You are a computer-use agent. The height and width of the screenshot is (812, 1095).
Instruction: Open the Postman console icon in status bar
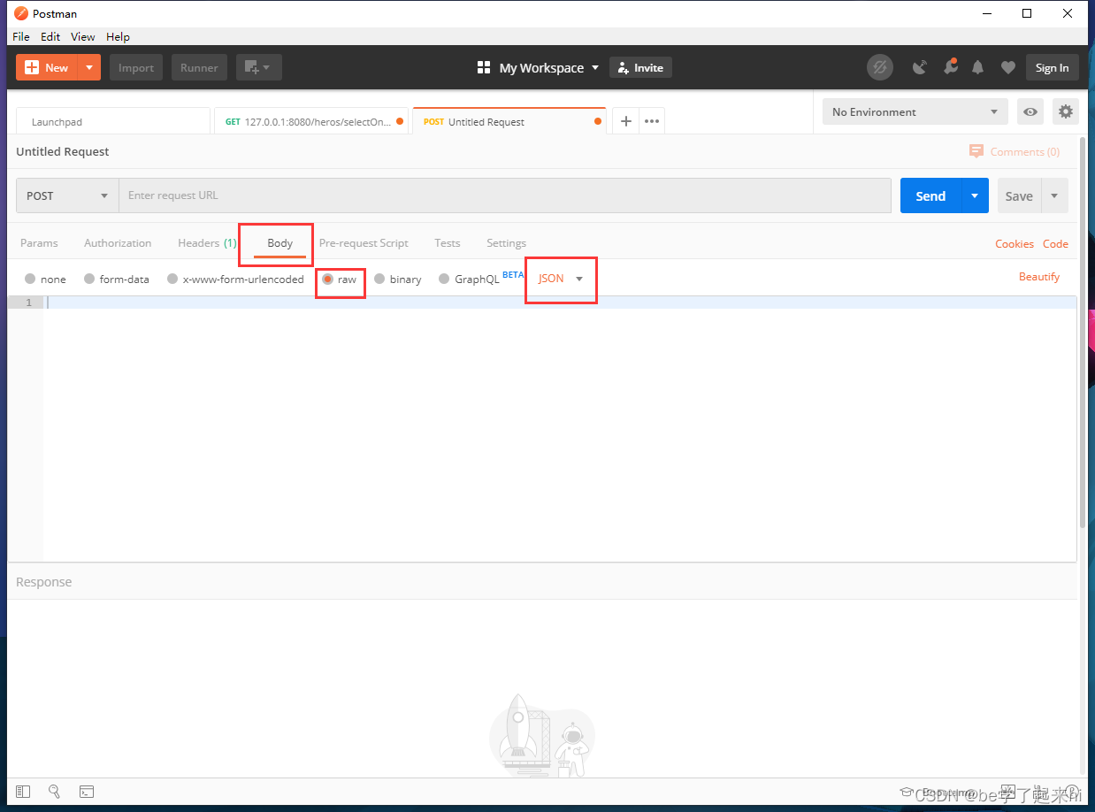click(x=87, y=792)
